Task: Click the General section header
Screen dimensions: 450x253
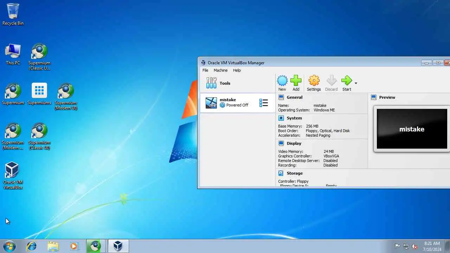Action: pyautogui.click(x=294, y=97)
